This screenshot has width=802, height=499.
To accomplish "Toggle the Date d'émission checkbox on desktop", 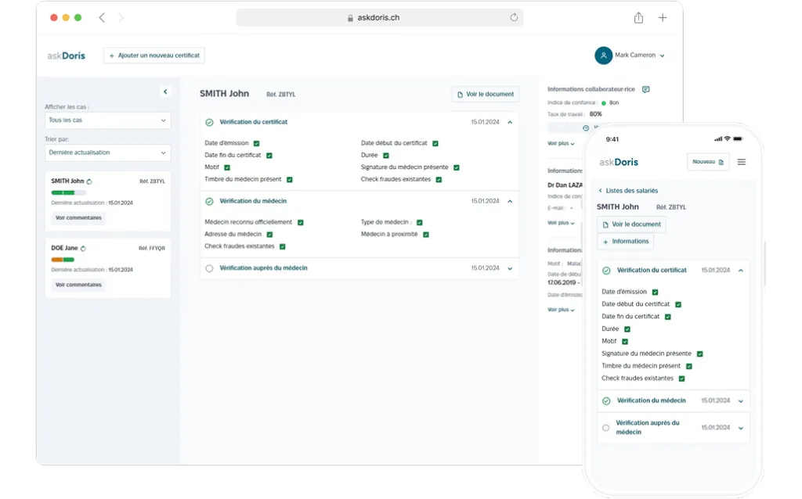I will click(x=256, y=143).
